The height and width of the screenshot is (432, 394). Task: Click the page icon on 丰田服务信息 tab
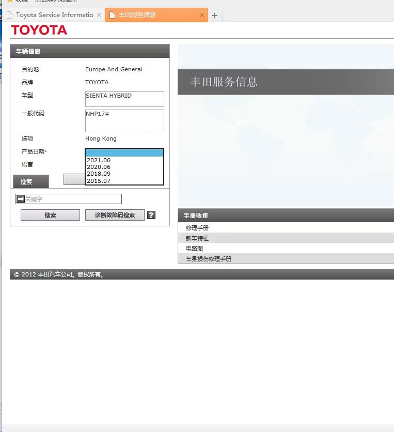113,15
